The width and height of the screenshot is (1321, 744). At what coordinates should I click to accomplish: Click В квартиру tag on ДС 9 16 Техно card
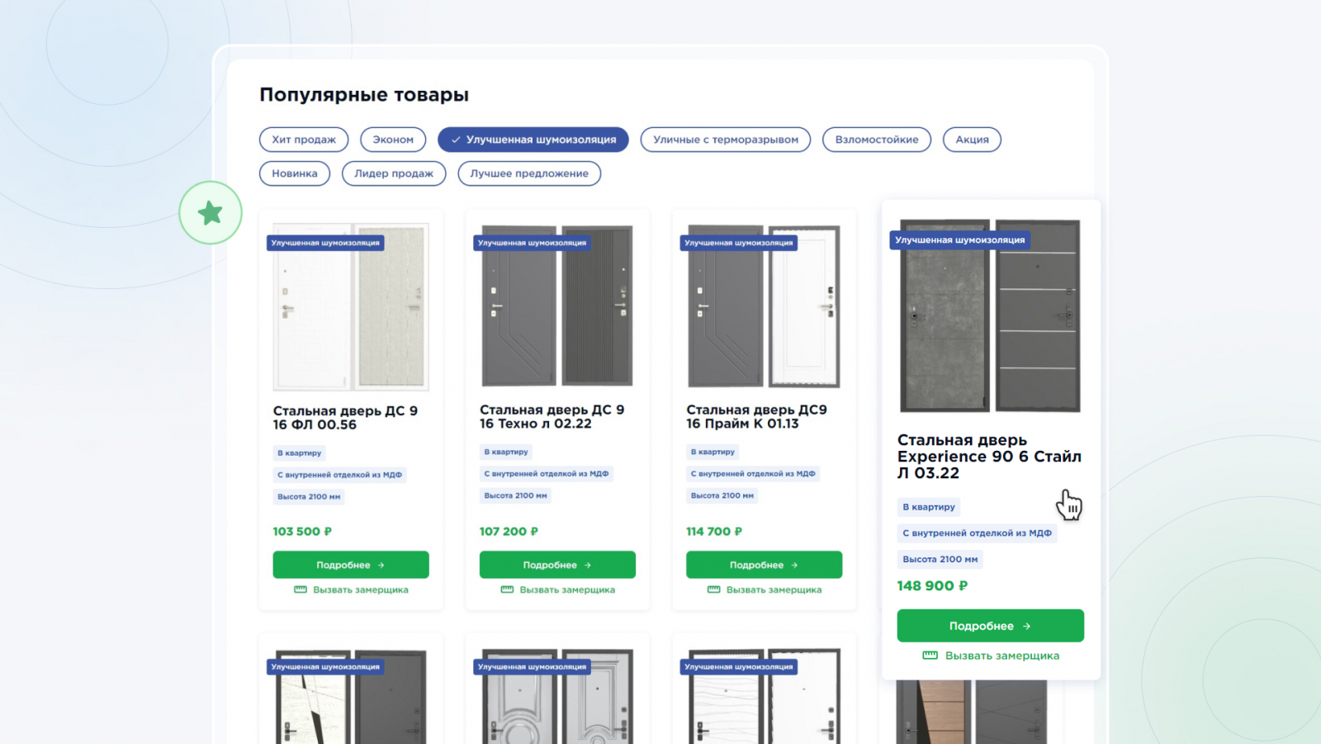[506, 453]
